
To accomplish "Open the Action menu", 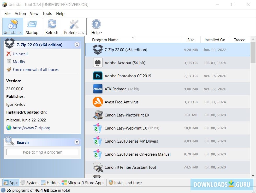I will pos(20,13).
